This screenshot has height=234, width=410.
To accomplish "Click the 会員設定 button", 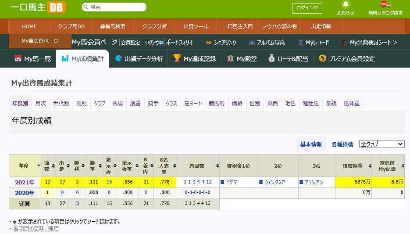I will pos(130,43).
